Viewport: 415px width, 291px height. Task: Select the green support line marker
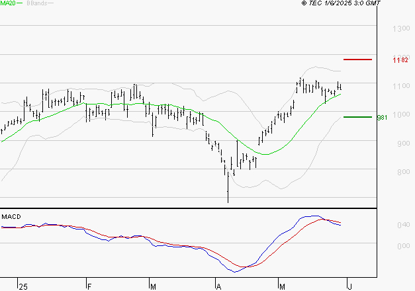click(x=358, y=117)
